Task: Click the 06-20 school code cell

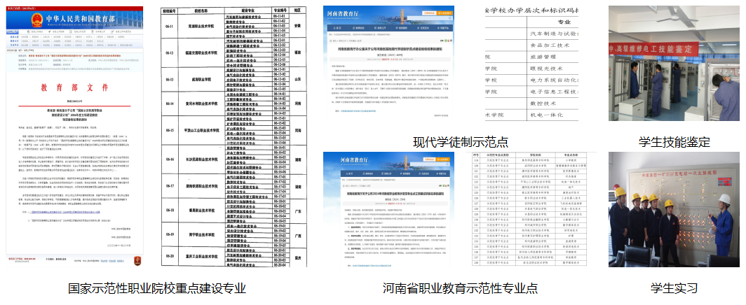Action: (x=171, y=256)
